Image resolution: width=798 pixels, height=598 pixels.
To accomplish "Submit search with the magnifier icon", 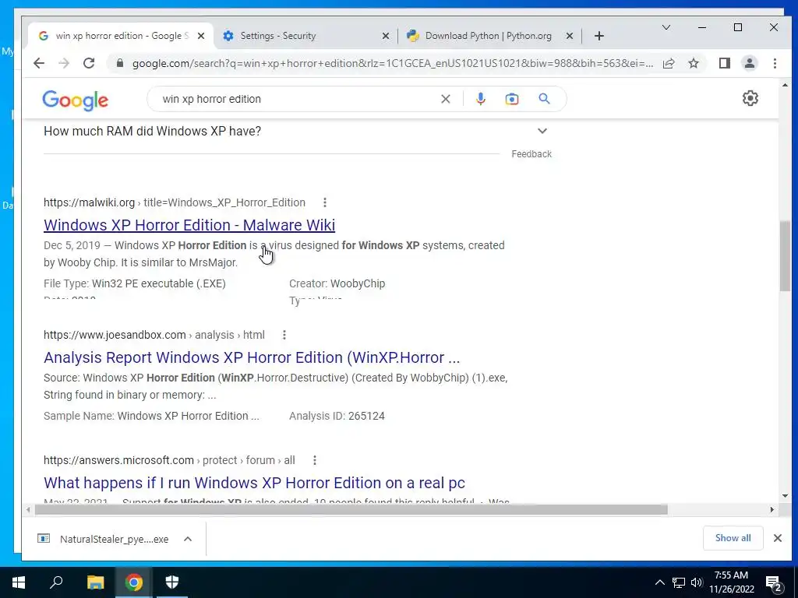I will [x=544, y=99].
